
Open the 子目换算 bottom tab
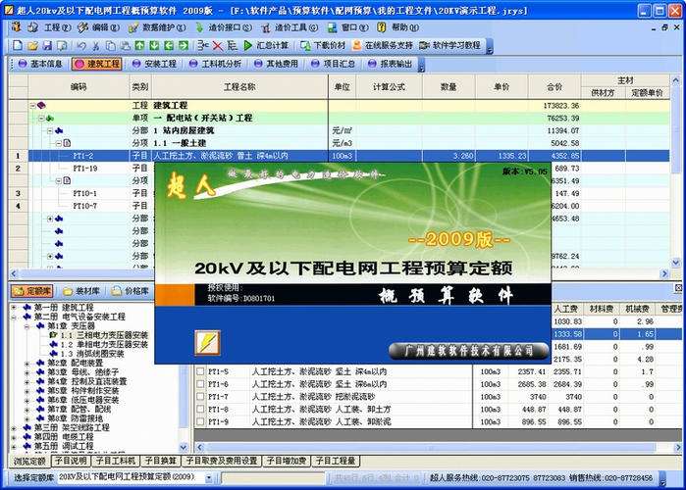pos(161,461)
